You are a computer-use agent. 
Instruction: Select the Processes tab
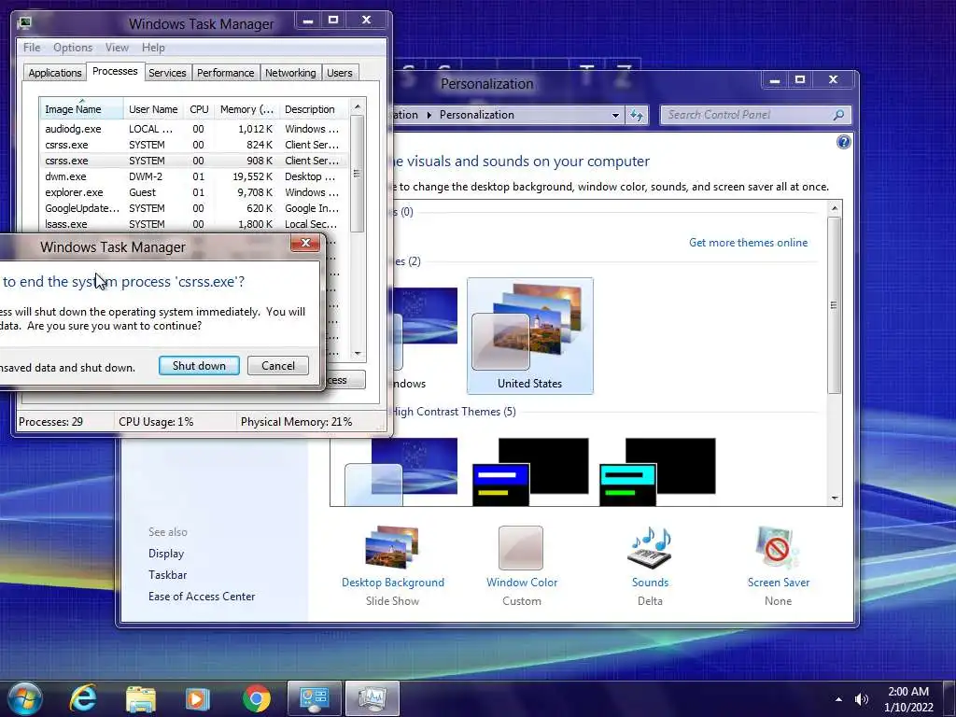point(115,71)
